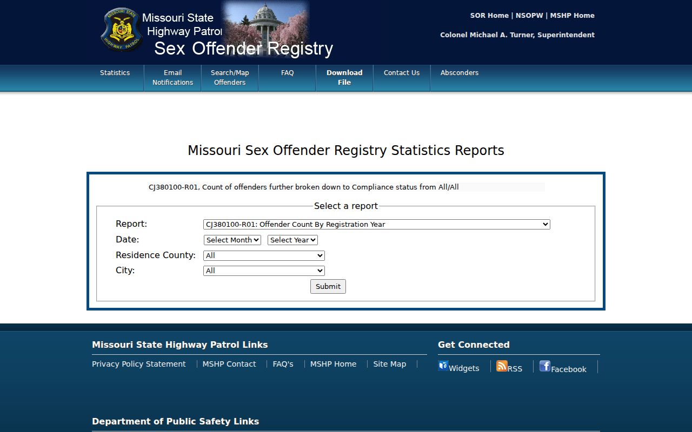This screenshot has height=432, width=692.
Task: Open the Site Map link
Action: 389,364
